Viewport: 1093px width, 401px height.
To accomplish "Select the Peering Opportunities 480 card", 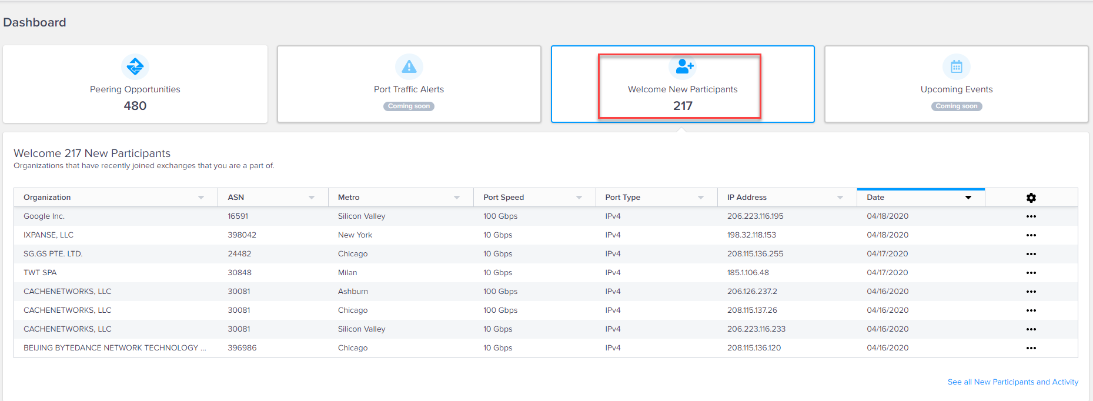I will (135, 84).
